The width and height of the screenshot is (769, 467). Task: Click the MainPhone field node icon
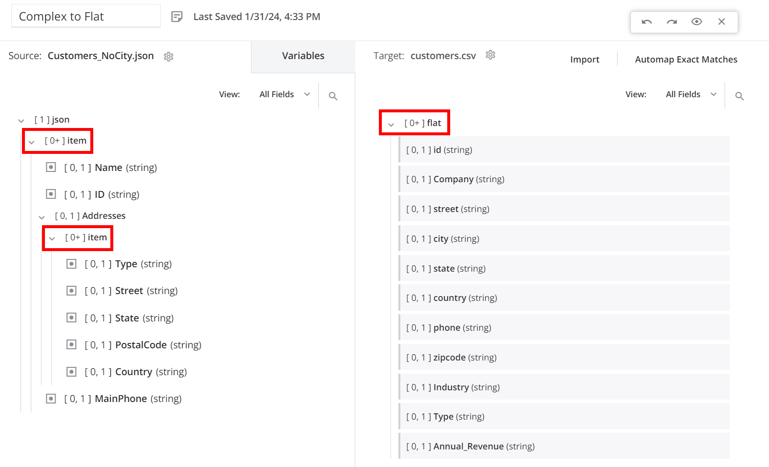click(x=51, y=399)
